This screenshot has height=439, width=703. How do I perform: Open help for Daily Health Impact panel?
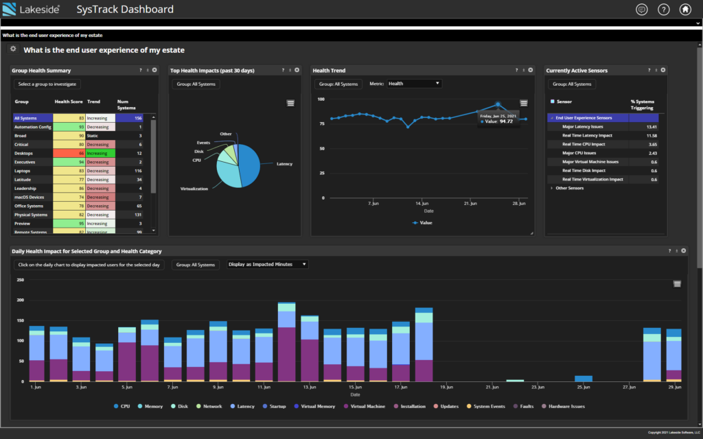pos(669,251)
